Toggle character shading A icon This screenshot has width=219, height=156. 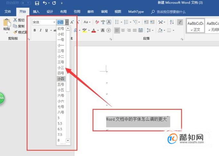tap(103, 30)
